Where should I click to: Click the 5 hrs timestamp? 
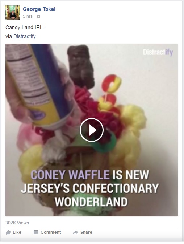tap(28, 16)
